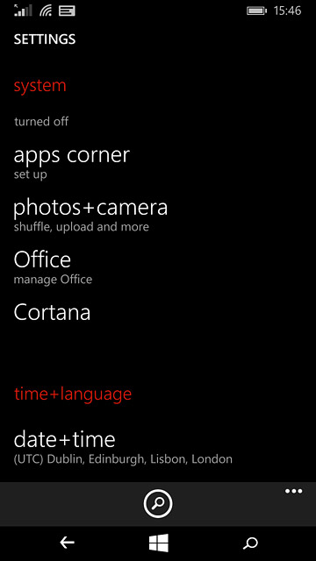
Task: Tap the SETTINGS page title
Action: pos(45,39)
